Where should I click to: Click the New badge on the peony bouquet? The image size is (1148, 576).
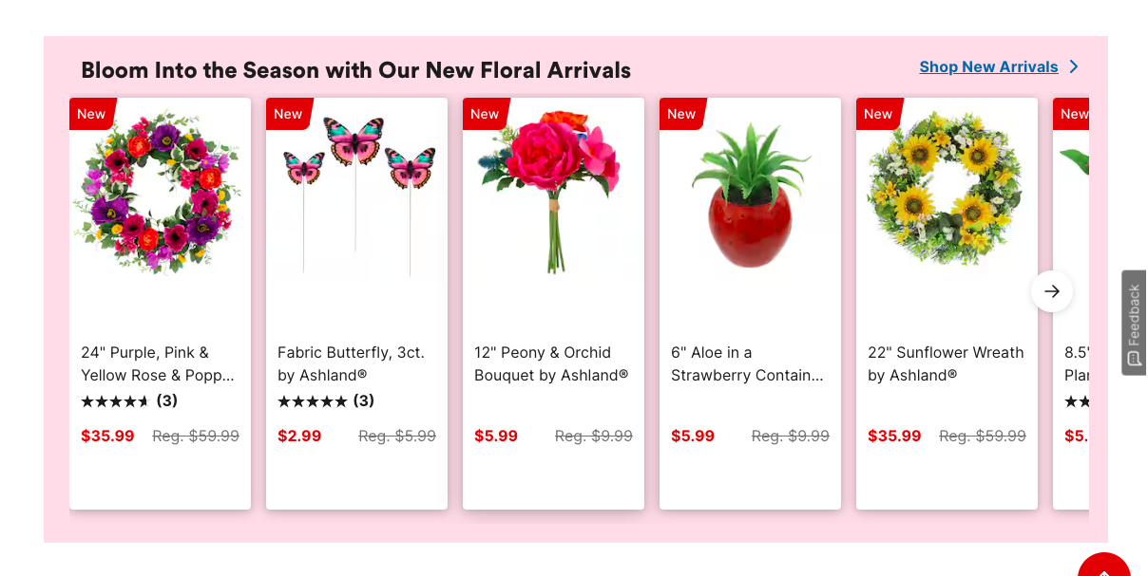coord(485,114)
